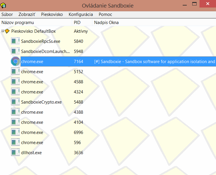Image resolution: width=216 pixels, height=175 pixels.
Task: Click icon of chrome.exe with PID 7164
Action: coord(15,61)
